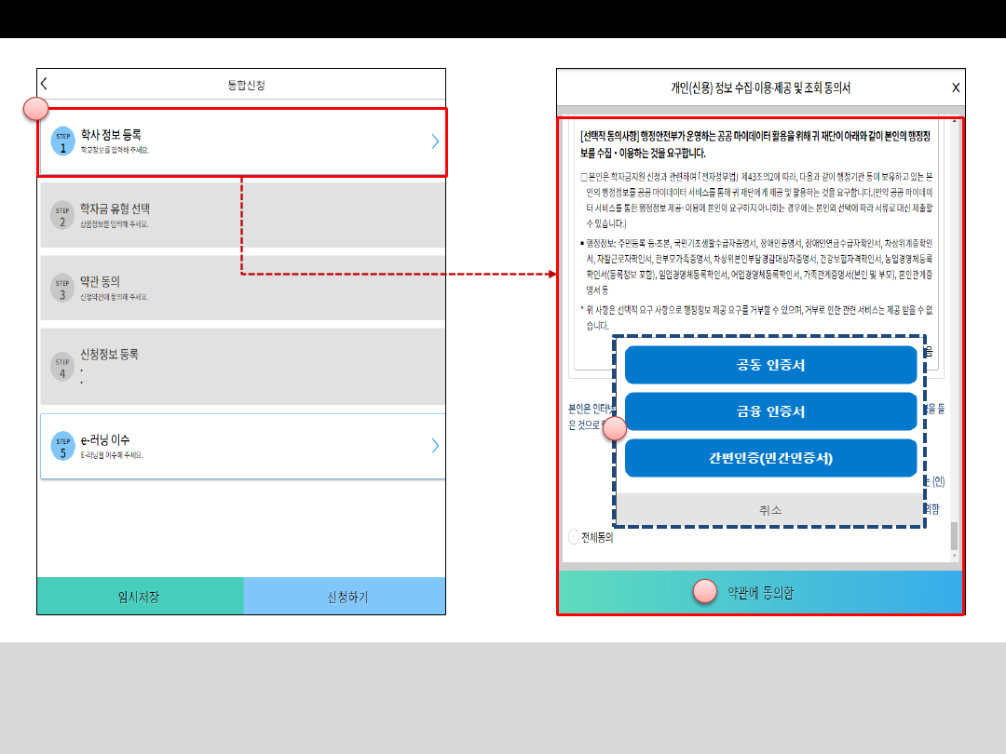Choose 금융 인증서 authentication
1006x754 pixels.
click(770, 411)
